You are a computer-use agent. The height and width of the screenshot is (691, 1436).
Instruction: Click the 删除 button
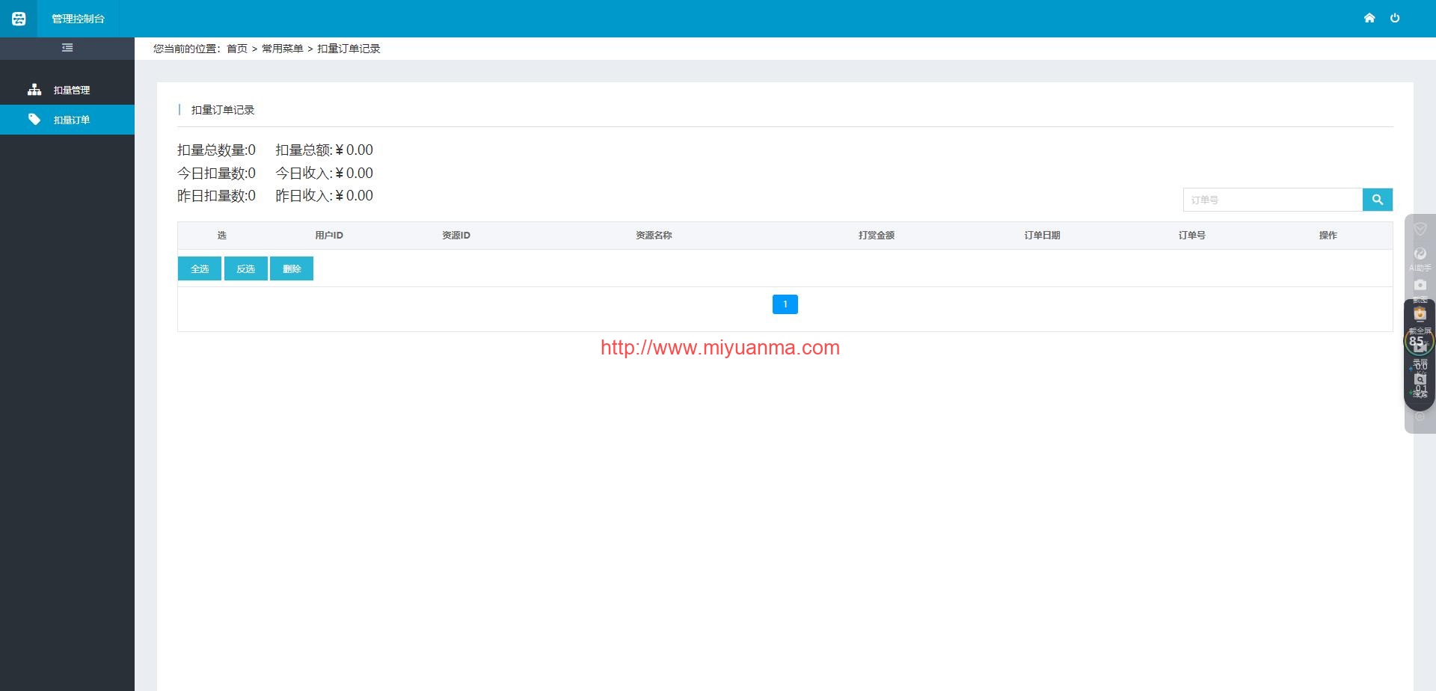coord(292,268)
